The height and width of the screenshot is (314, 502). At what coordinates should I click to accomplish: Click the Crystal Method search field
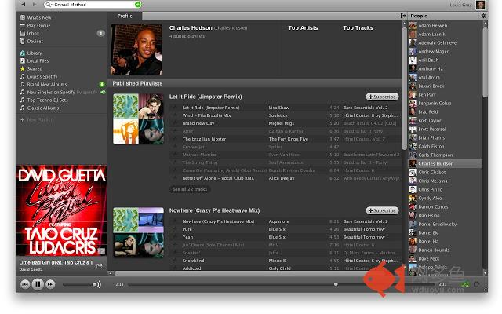click(x=93, y=5)
